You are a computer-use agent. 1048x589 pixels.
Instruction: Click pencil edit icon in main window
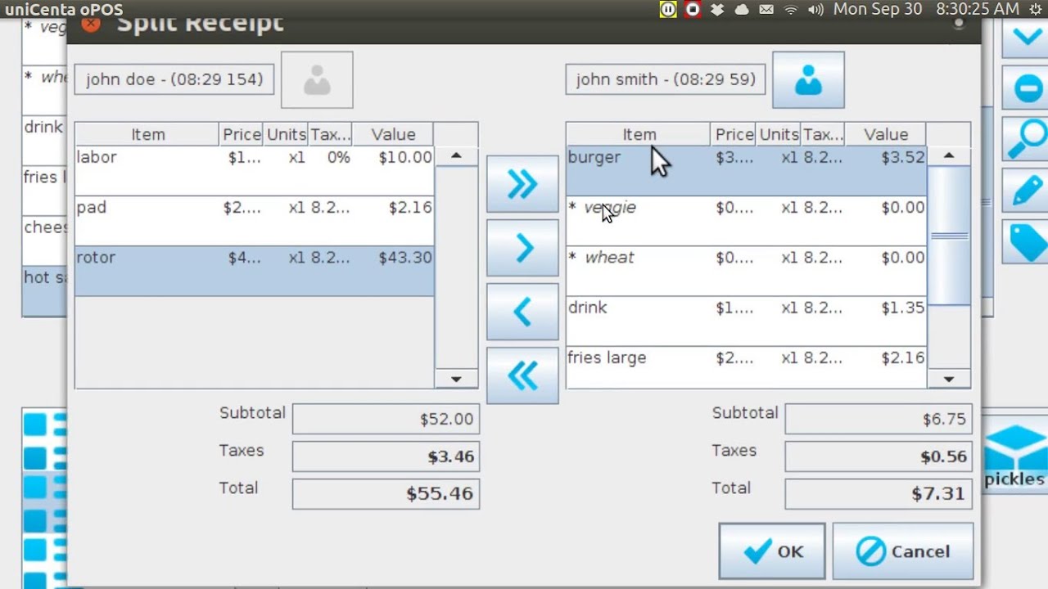[x=1028, y=191]
